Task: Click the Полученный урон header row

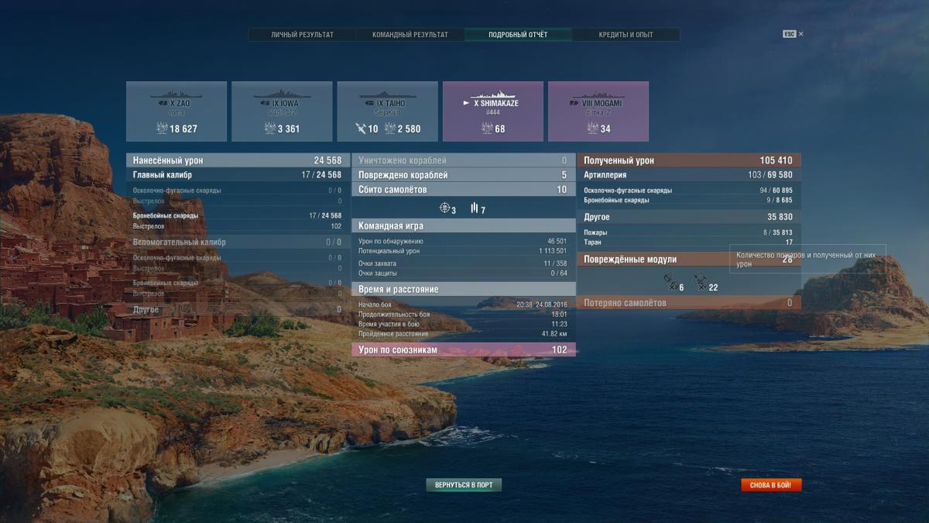Action: tap(689, 160)
